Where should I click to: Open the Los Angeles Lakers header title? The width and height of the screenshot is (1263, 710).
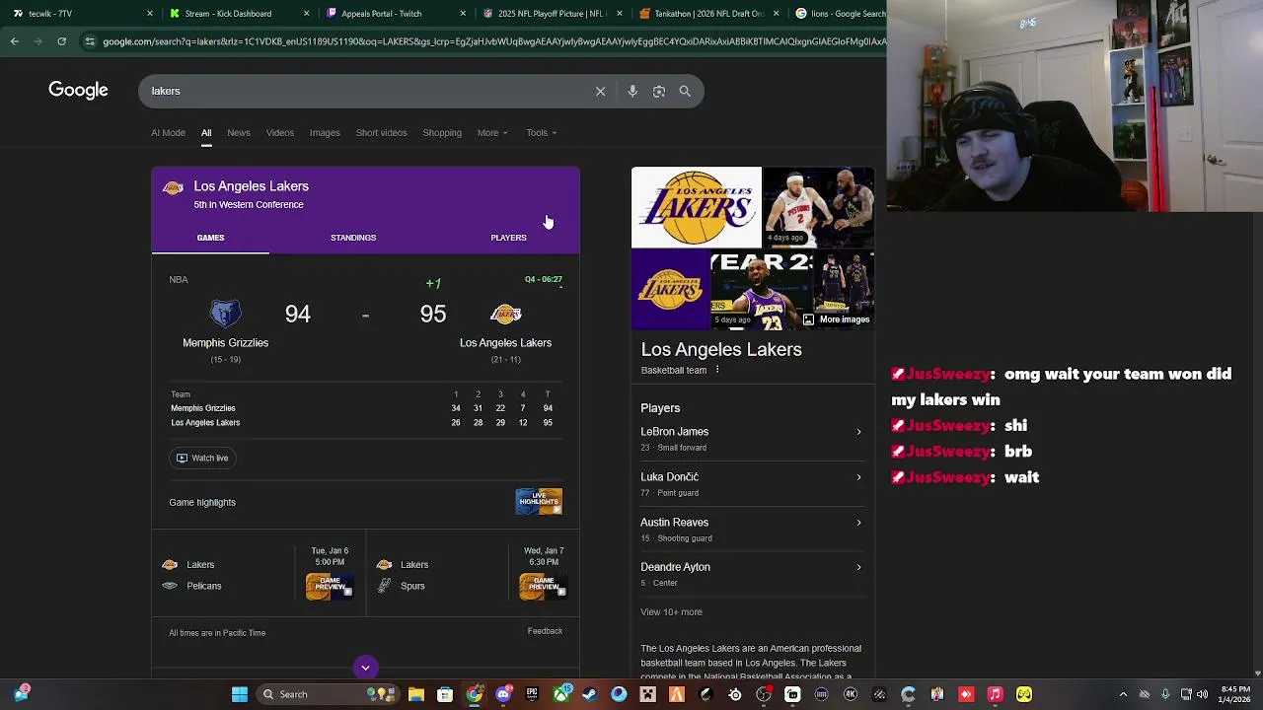251,186
